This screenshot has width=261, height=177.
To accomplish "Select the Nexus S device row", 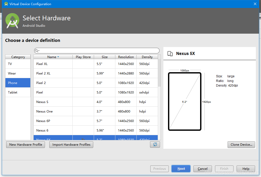I will pos(96,102).
